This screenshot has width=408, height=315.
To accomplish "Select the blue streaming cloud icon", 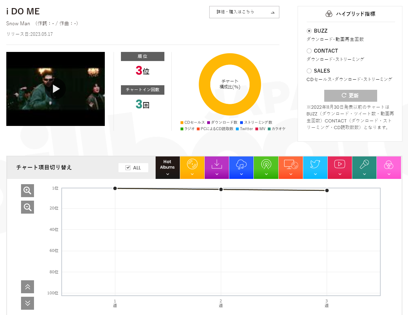I will pos(241,165).
